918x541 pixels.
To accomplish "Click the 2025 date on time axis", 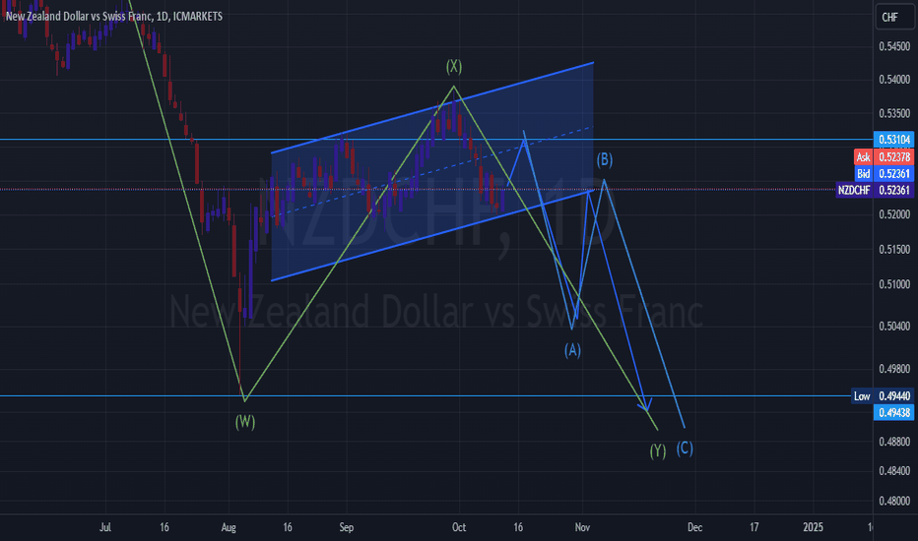I will [x=814, y=527].
